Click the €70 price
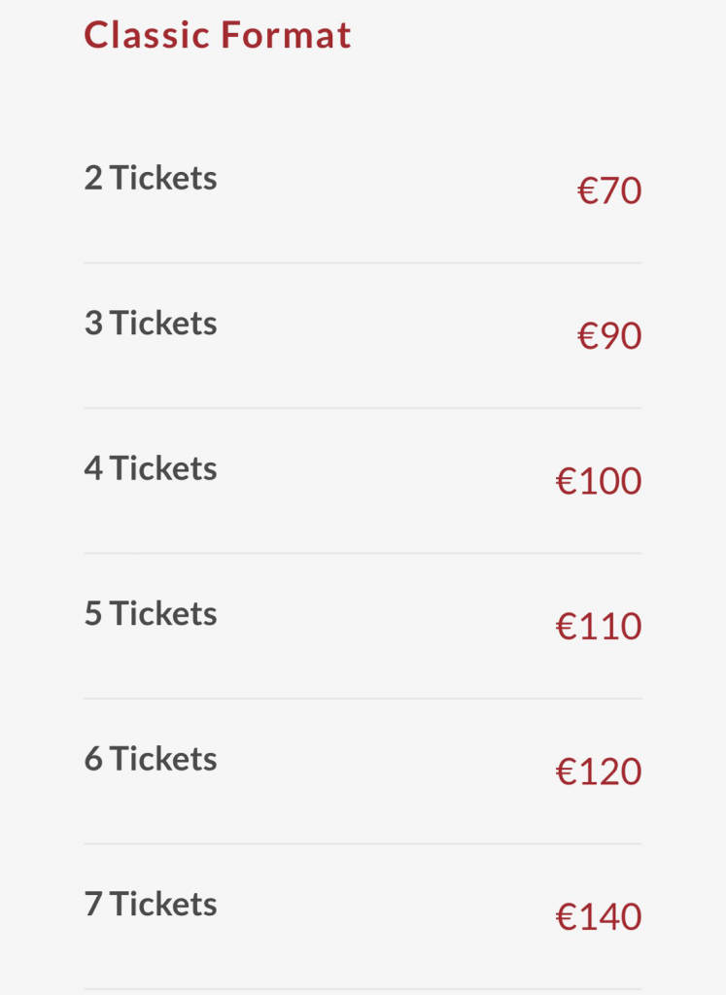This screenshot has width=726, height=995. coord(609,190)
